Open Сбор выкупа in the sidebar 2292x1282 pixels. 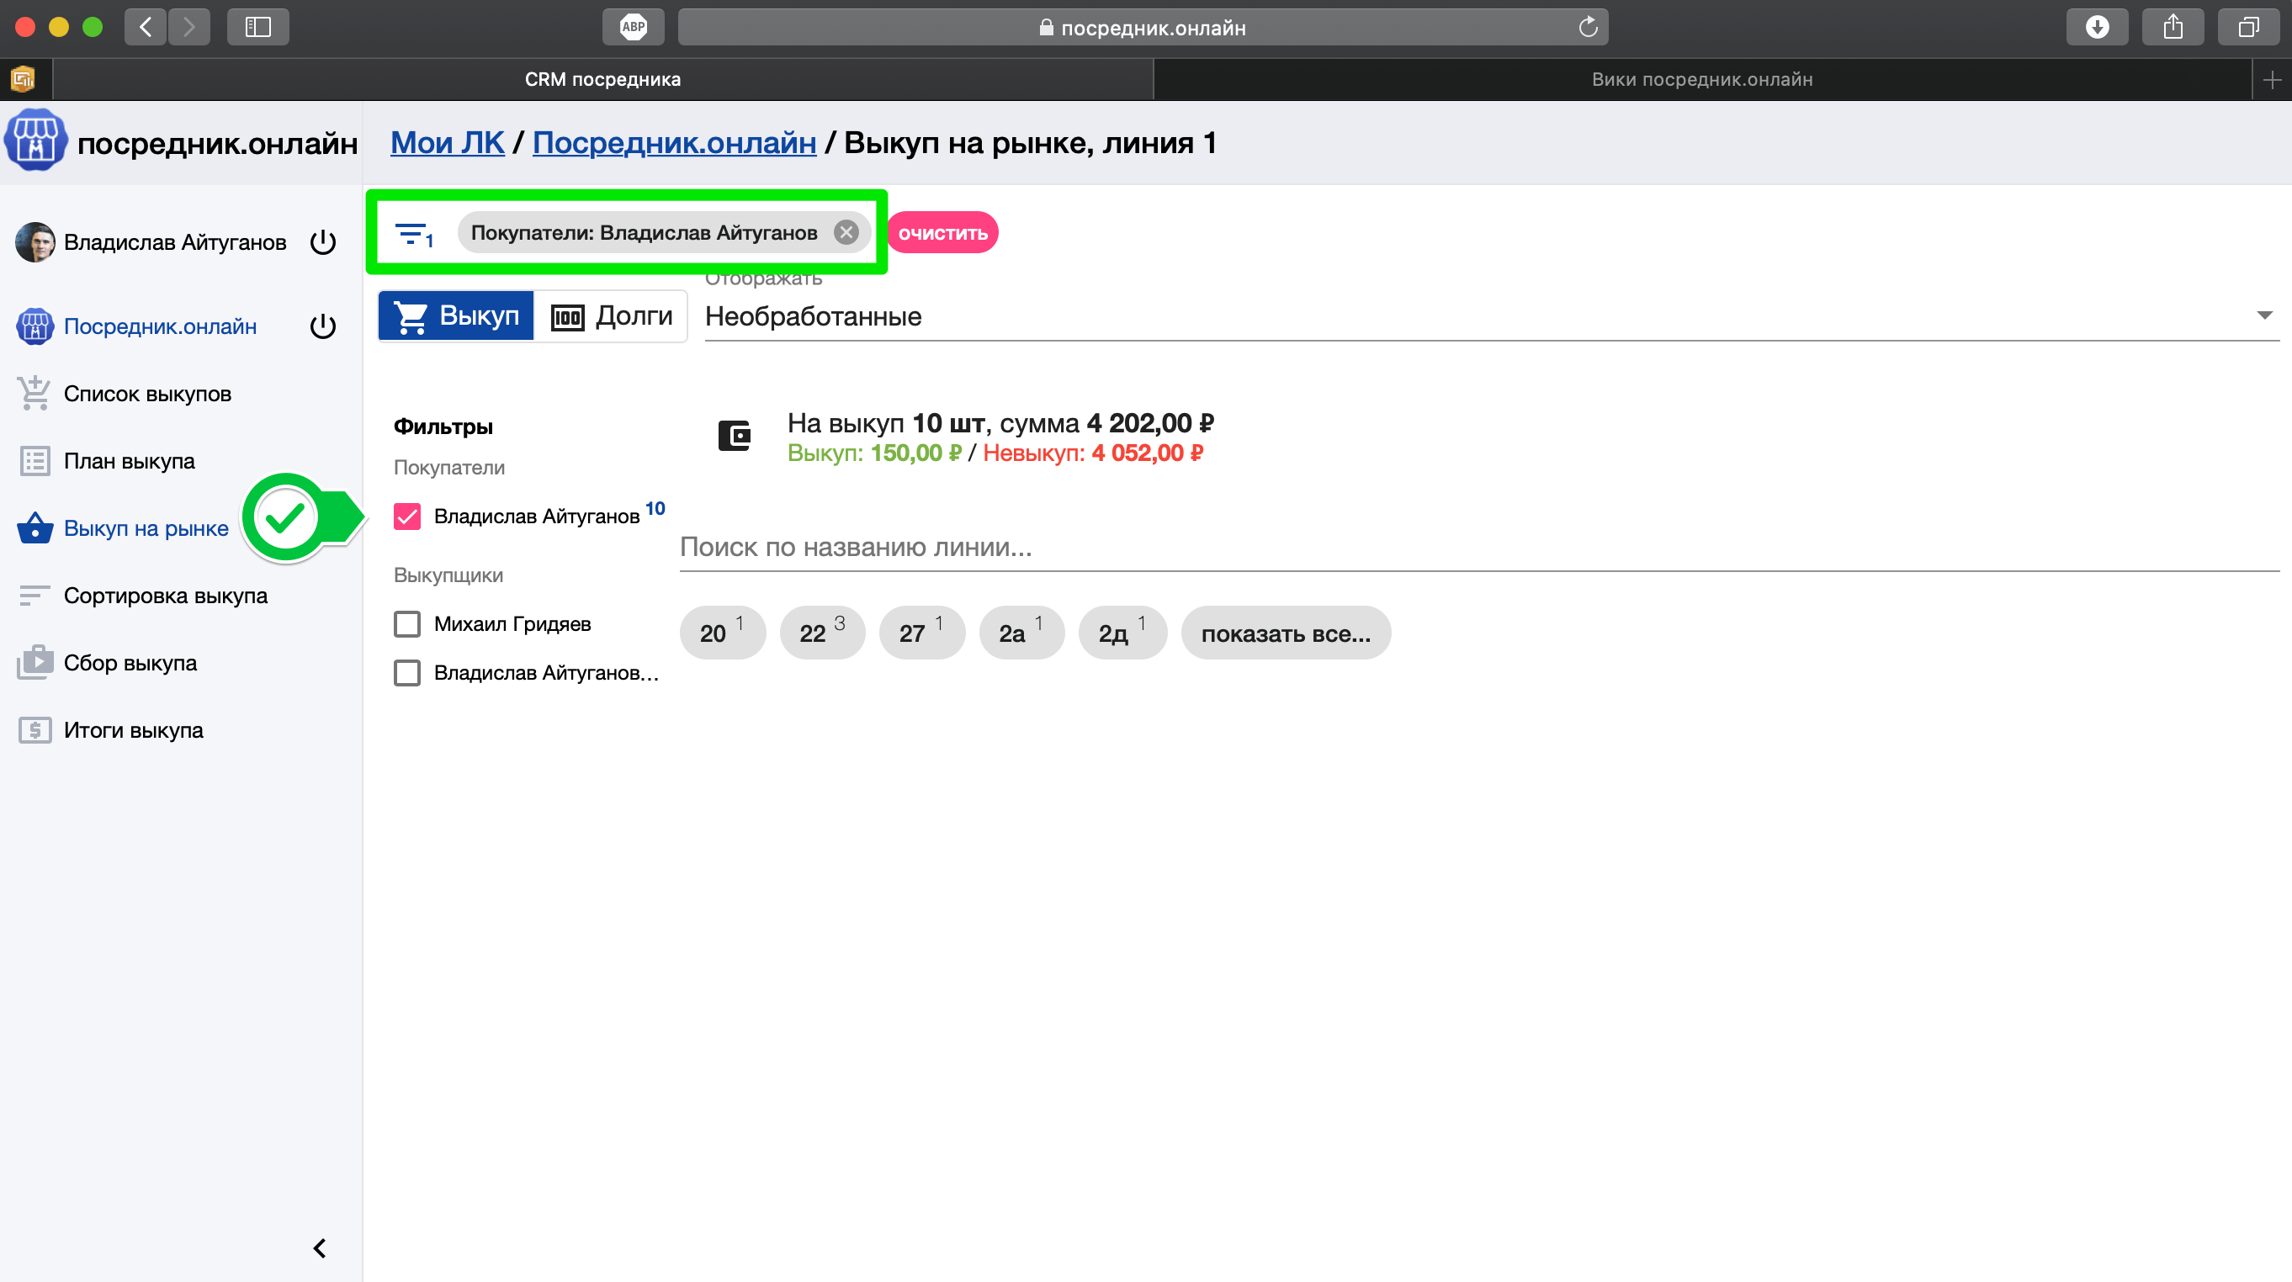click(x=130, y=663)
